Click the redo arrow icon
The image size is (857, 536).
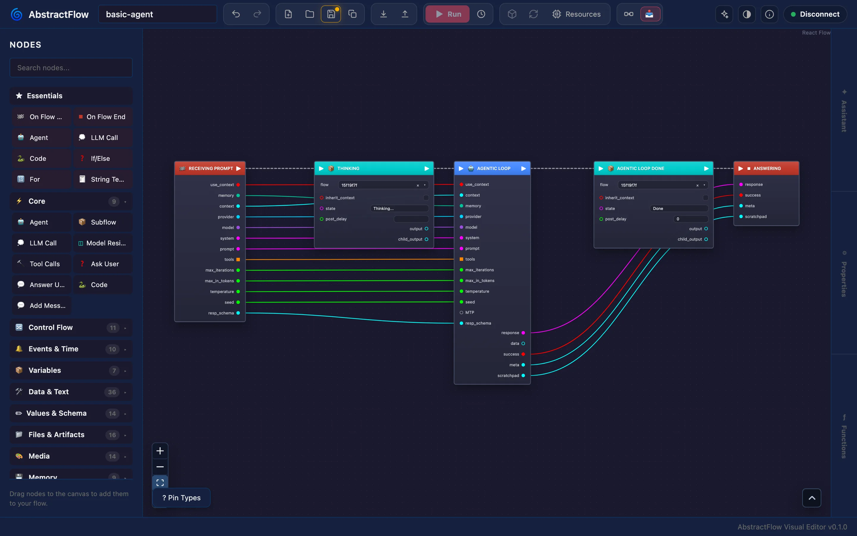click(x=257, y=14)
